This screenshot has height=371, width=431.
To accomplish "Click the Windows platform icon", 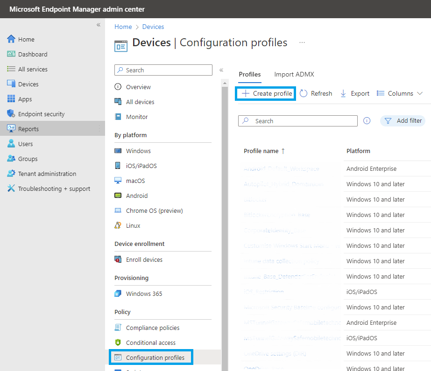I will pos(118,151).
